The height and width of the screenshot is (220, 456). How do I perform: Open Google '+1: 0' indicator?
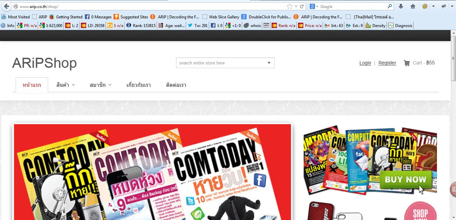[x=233, y=25]
